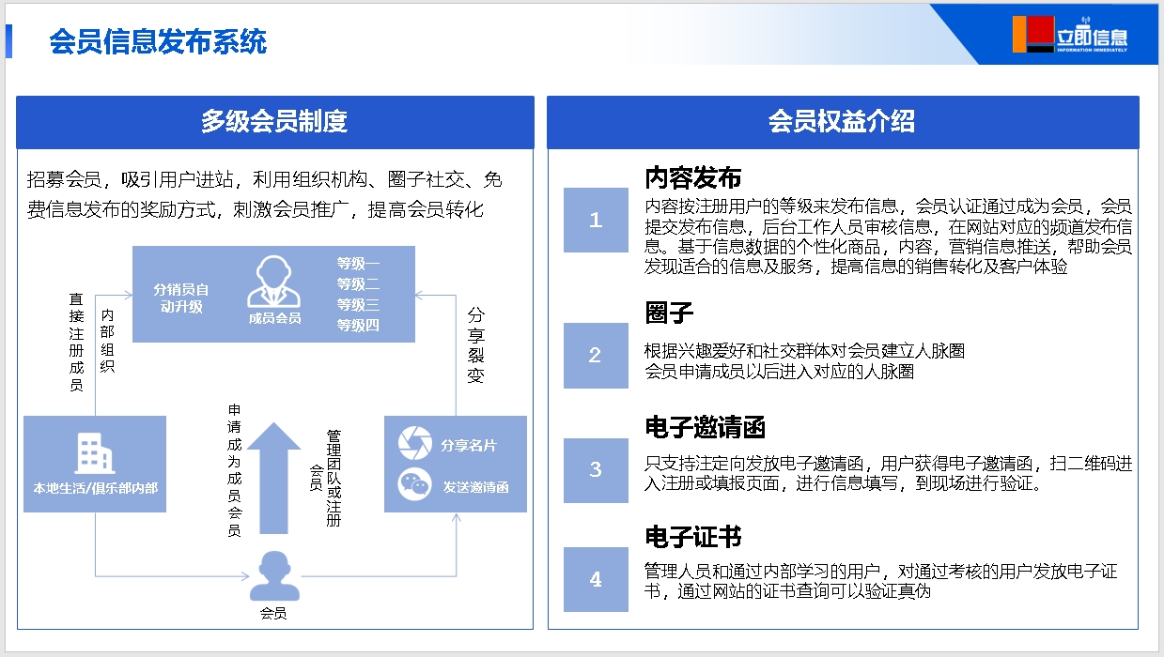Screen dimensions: 1164x657
Task: Click the 会员权益介绍 header bar
Action: [x=843, y=122]
